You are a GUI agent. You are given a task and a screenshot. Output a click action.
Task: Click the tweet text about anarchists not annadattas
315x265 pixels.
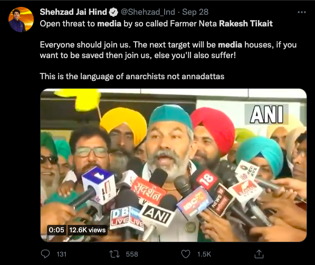(132, 77)
